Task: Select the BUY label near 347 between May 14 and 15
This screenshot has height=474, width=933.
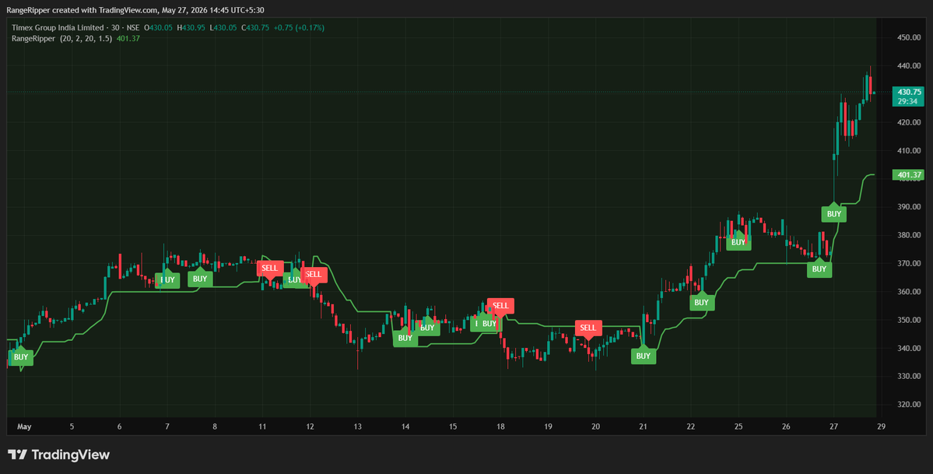Action: (427, 328)
